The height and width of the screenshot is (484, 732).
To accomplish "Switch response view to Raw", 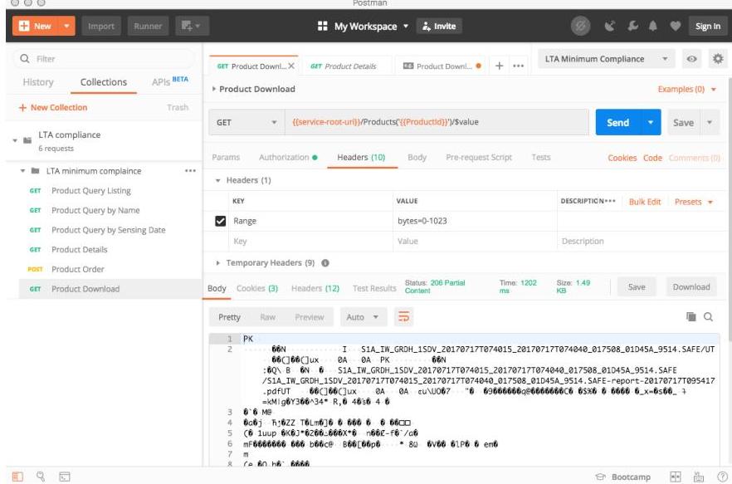I will tap(267, 317).
